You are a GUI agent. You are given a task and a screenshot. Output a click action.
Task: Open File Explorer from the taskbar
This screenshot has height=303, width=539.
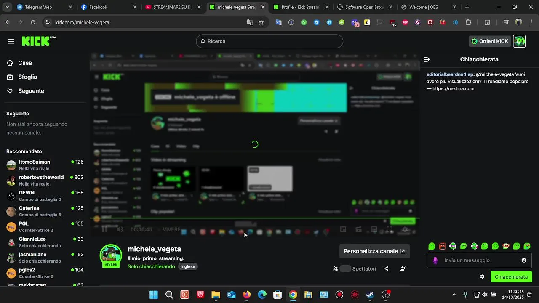[x=216, y=295]
